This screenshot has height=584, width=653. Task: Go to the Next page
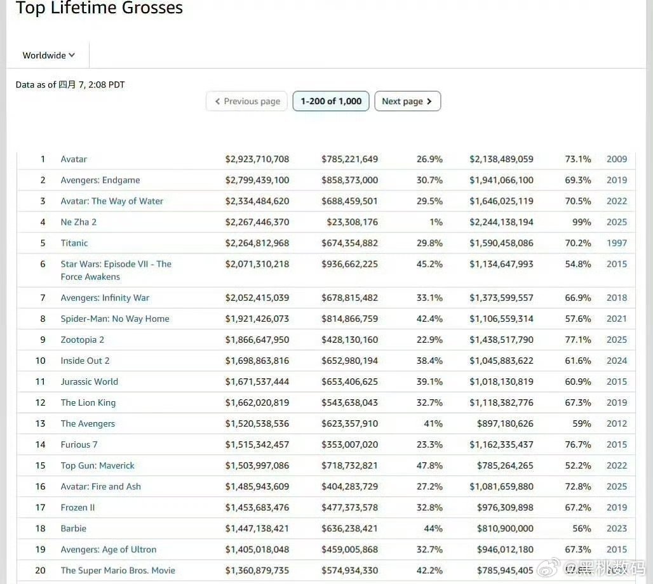pos(407,102)
